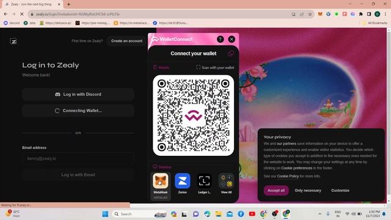Focus the Email address input field
The width and height of the screenshot is (391, 220).
pyautogui.click(x=78, y=159)
